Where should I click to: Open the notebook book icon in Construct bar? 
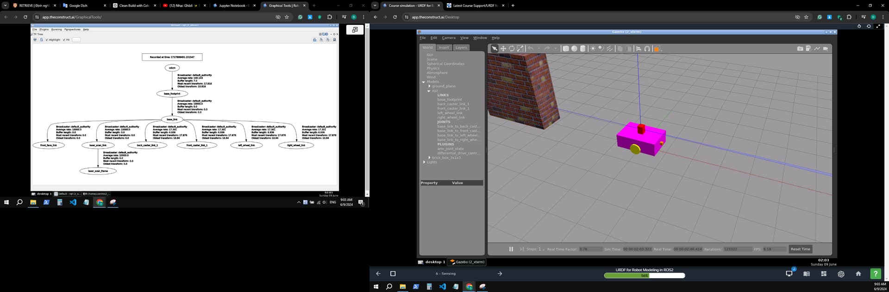(807, 274)
